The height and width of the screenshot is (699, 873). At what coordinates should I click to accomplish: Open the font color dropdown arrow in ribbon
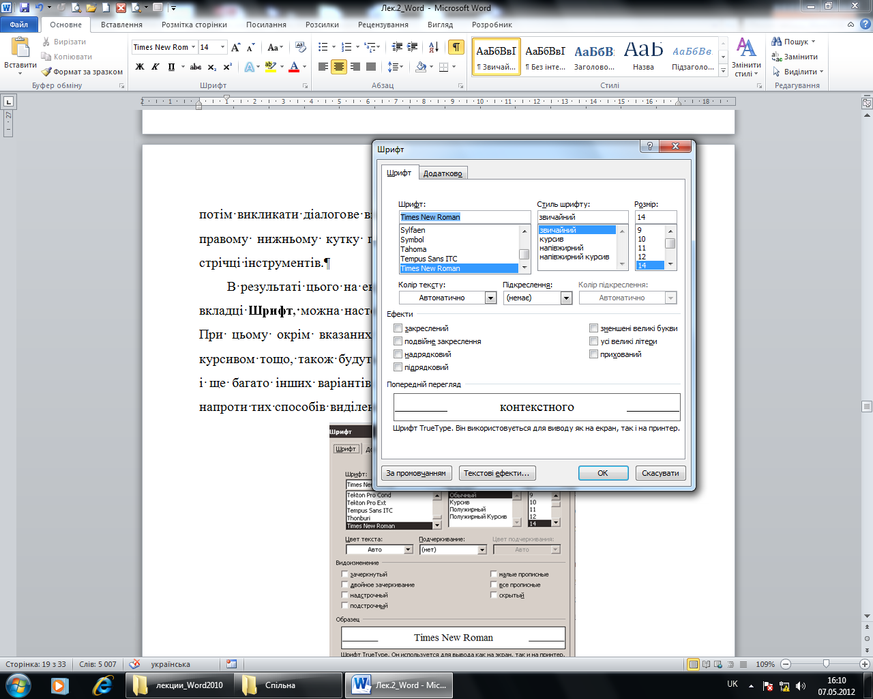(304, 67)
